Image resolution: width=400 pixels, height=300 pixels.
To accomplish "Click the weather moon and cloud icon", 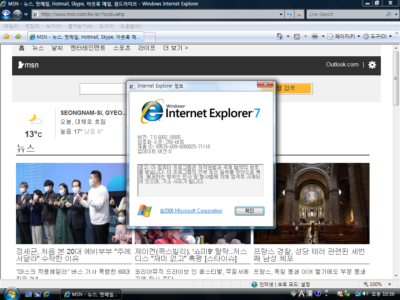I will 36,119.
